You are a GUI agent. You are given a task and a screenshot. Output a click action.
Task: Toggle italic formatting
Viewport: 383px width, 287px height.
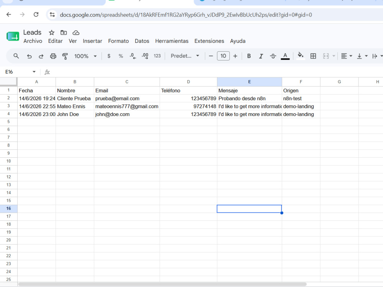(261, 56)
